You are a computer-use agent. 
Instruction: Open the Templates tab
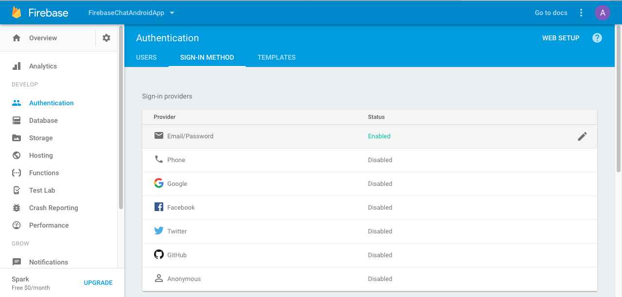click(276, 57)
